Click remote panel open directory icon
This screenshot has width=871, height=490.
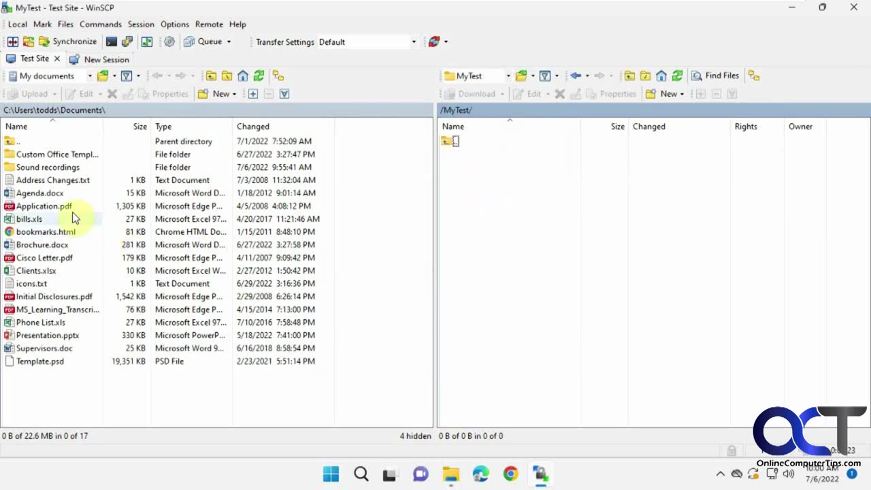pos(521,76)
